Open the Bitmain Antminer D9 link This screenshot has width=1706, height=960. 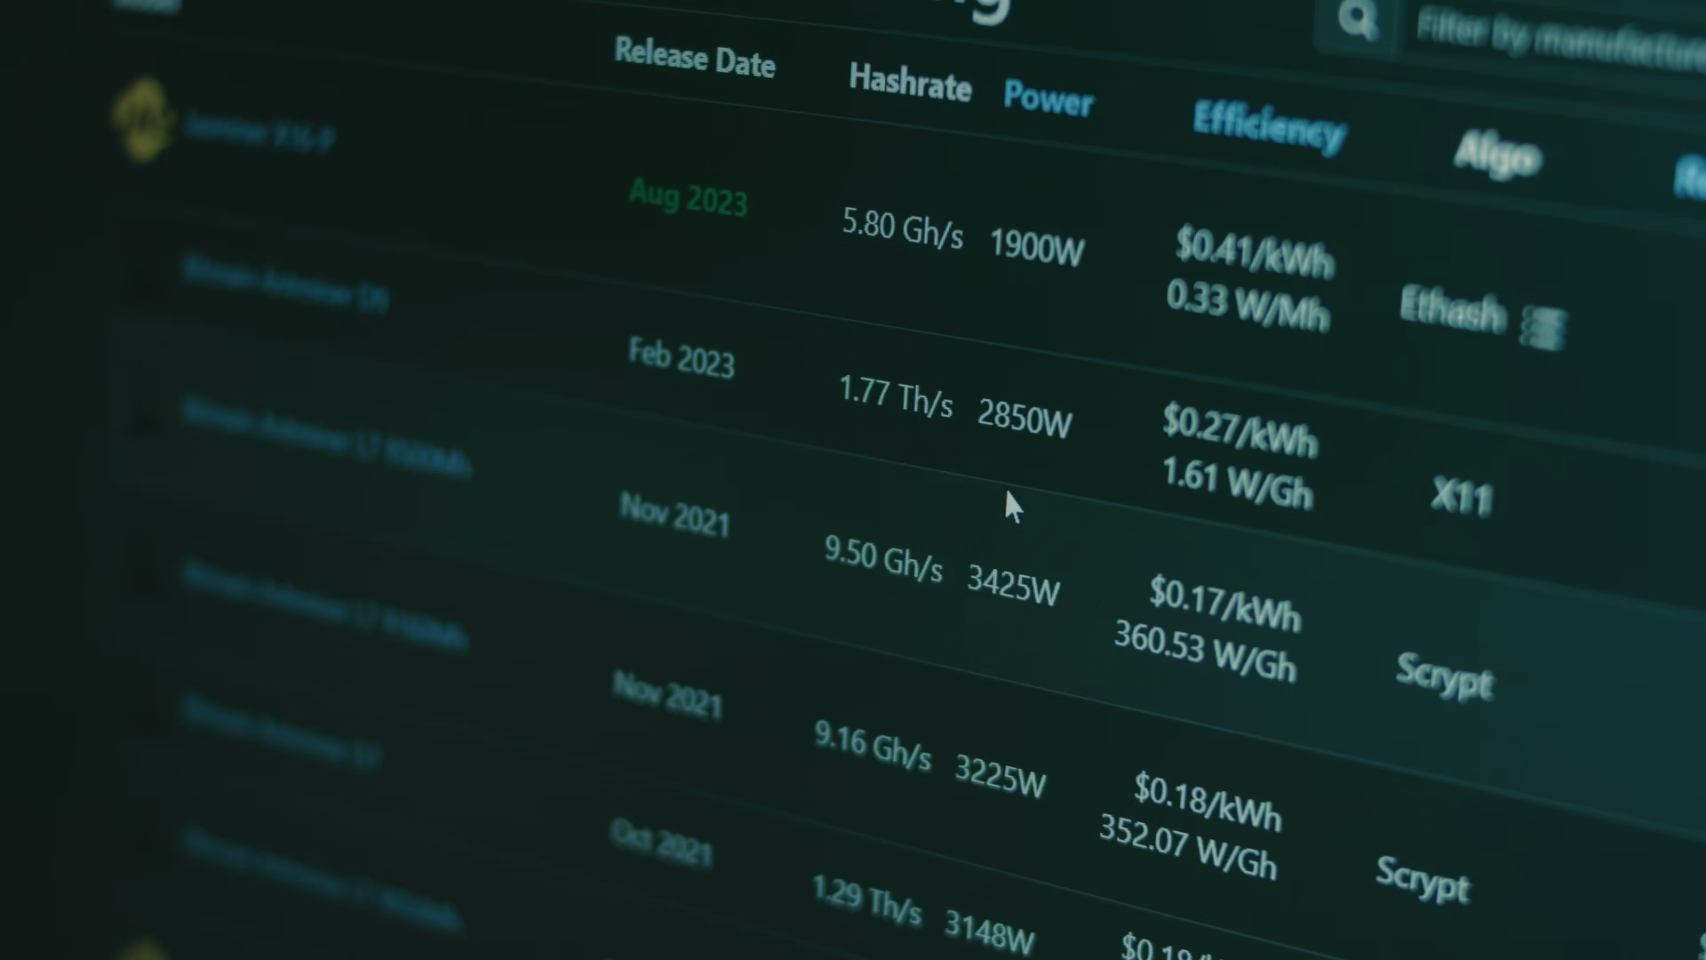point(286,283)
